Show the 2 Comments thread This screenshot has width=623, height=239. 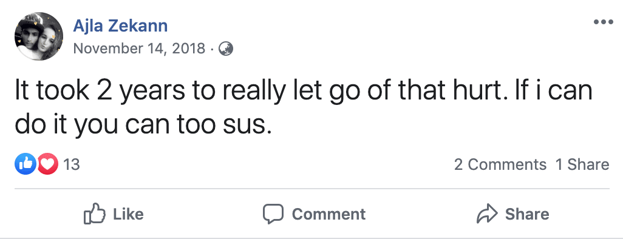coord(500,164)
